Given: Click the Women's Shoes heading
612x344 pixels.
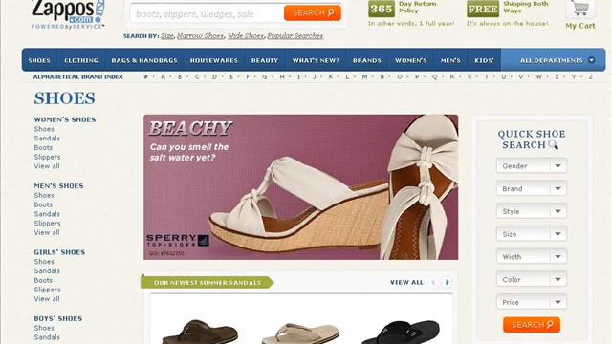Looking at the screenshot, I should tap(65, 119).
